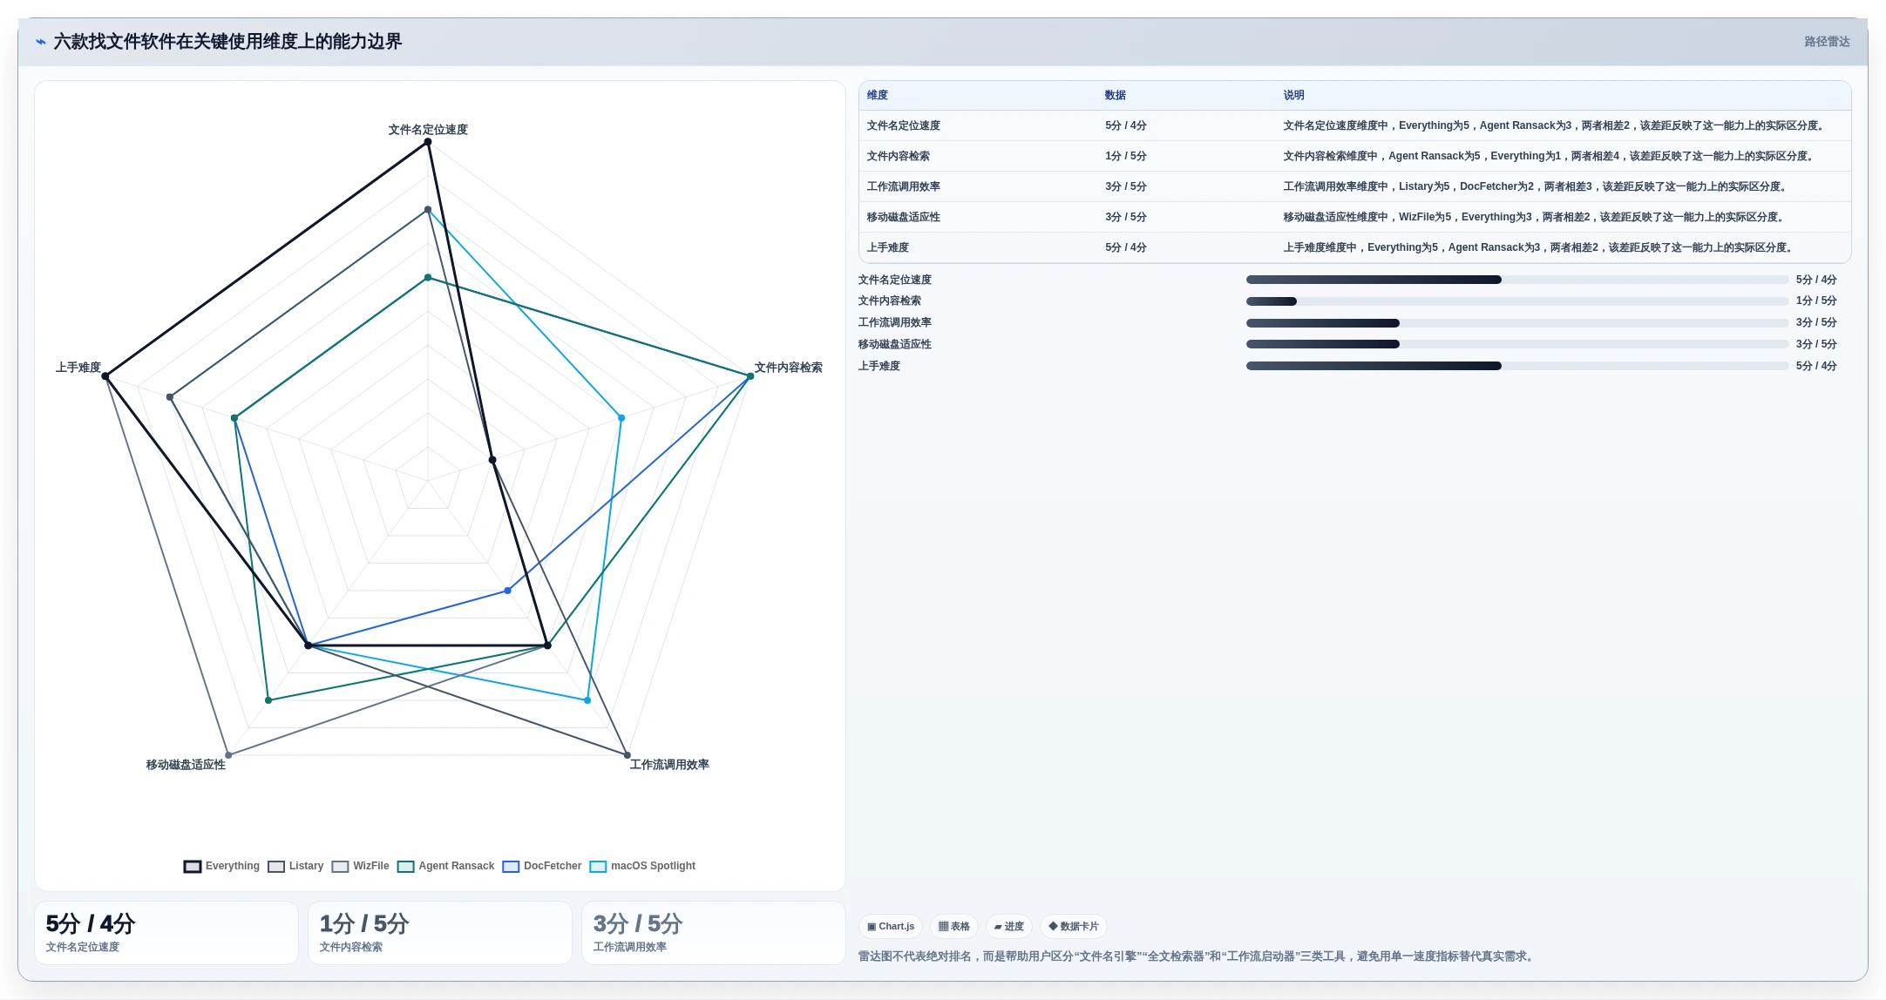Click the 上手难度 progress bar
Image resolution: width=1886 pixels, height=1000 pixels.
(x=1516, y=366)
